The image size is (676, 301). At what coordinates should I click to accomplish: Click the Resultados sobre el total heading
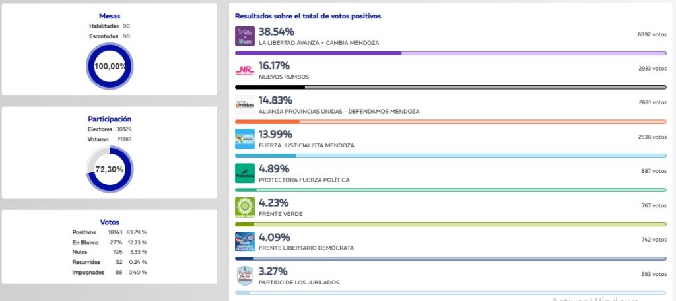[308, 17]
